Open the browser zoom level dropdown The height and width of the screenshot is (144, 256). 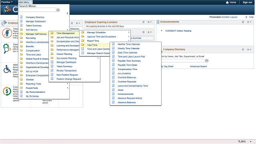(251, 141)
